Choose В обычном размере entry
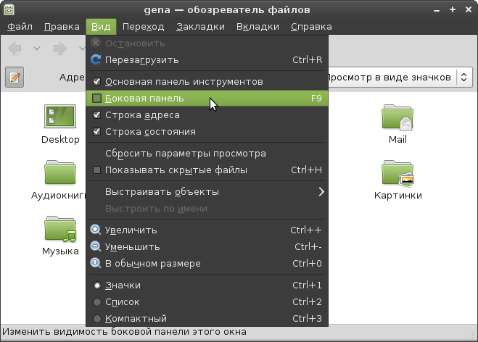This screenshot has height=342, width=478. click(x=207, y=263)
